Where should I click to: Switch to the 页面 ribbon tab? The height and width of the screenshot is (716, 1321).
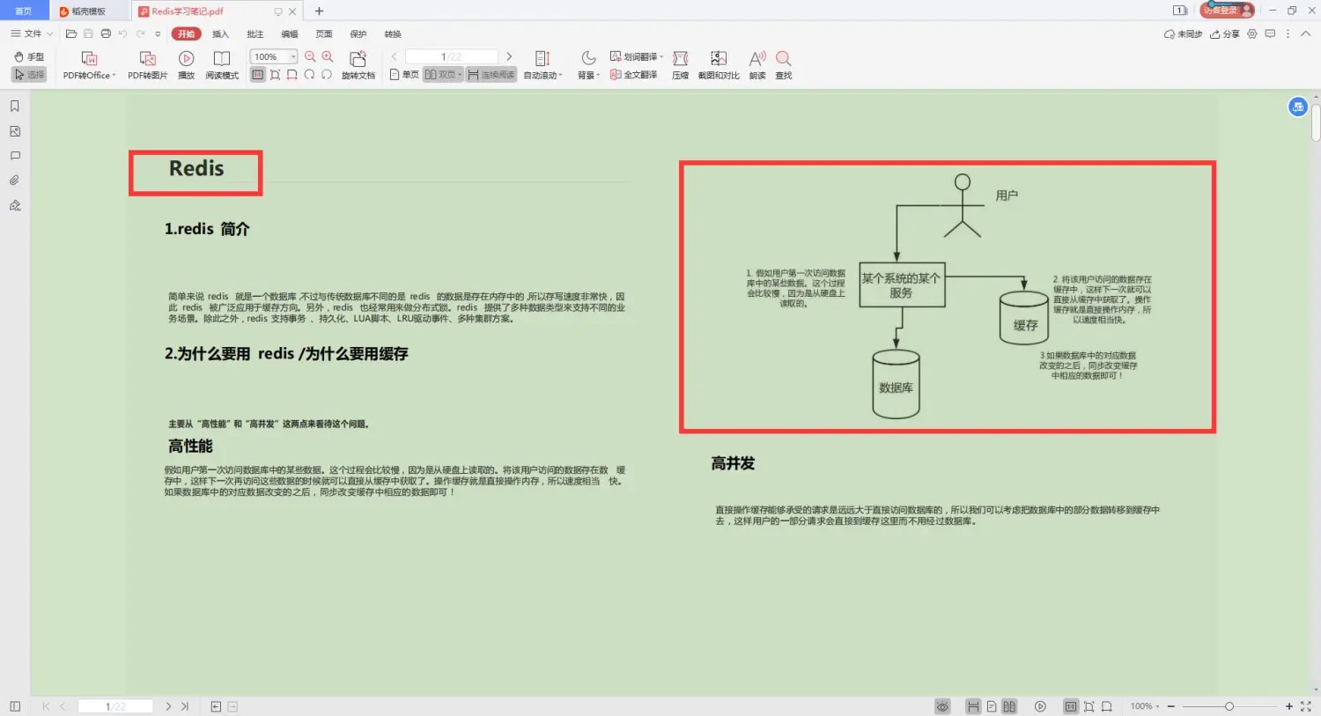click(x=324, y=33)
